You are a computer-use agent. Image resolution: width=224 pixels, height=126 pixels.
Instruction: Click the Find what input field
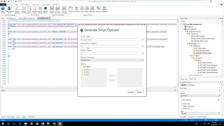click(200, 90)
